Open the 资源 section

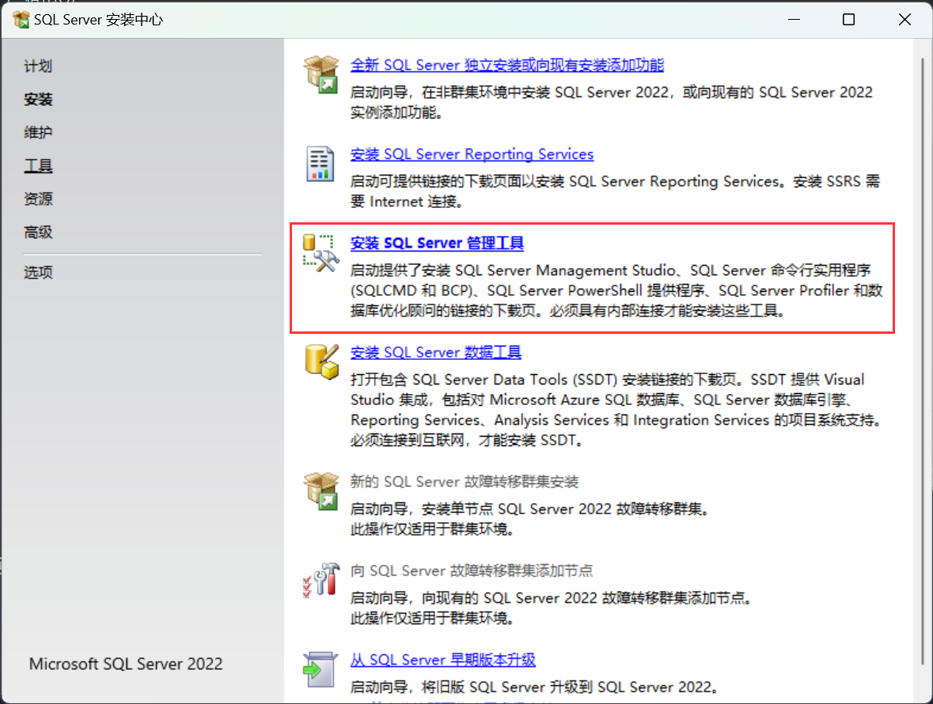point(38,199)
